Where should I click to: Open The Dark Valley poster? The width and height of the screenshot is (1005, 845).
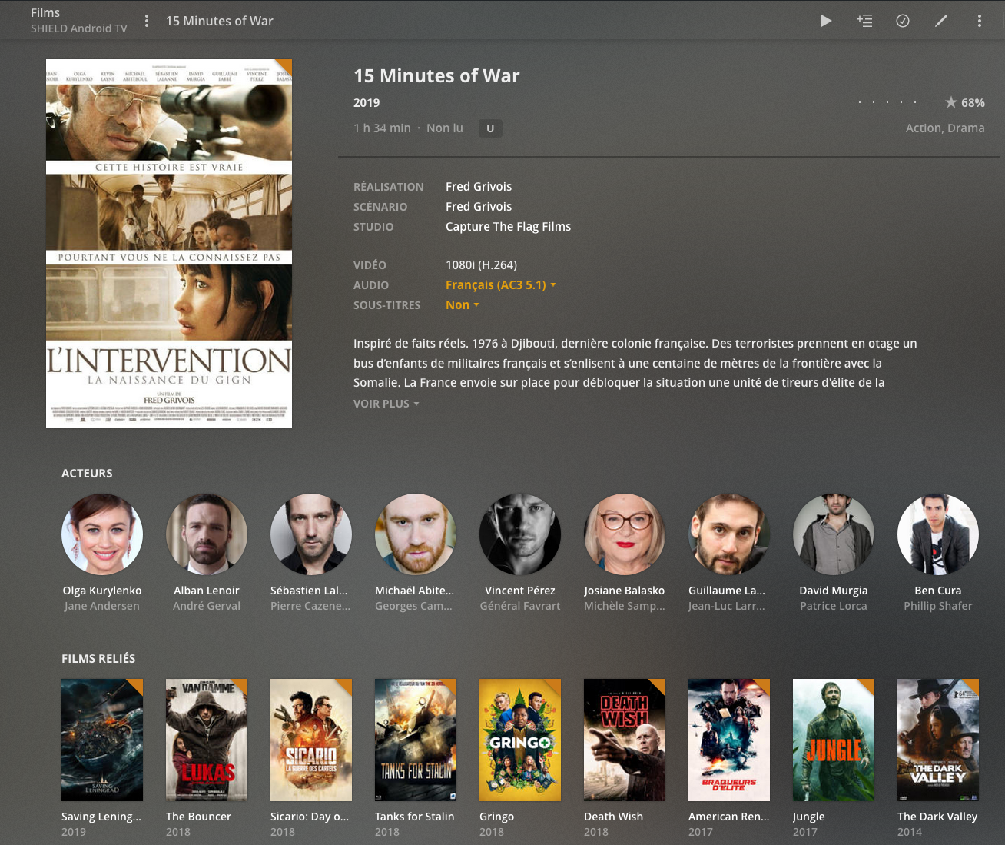click(x=938, y=740)
